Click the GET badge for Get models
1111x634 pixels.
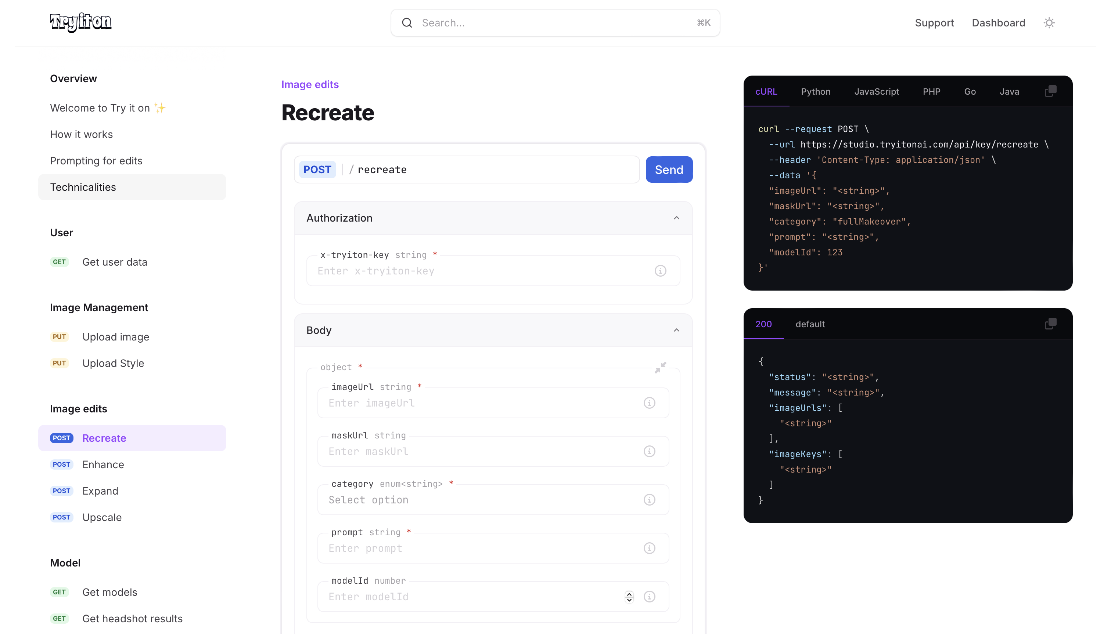(x=59, y=592)
